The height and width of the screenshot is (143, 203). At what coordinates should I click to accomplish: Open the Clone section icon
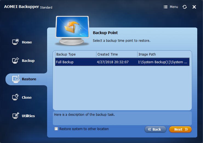(x=15, y=97)
